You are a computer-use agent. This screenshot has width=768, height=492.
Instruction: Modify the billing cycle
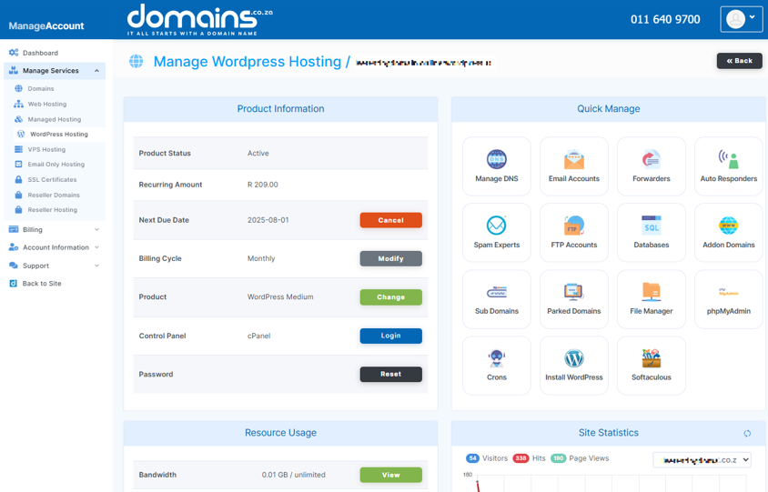(x=391, y=258)
